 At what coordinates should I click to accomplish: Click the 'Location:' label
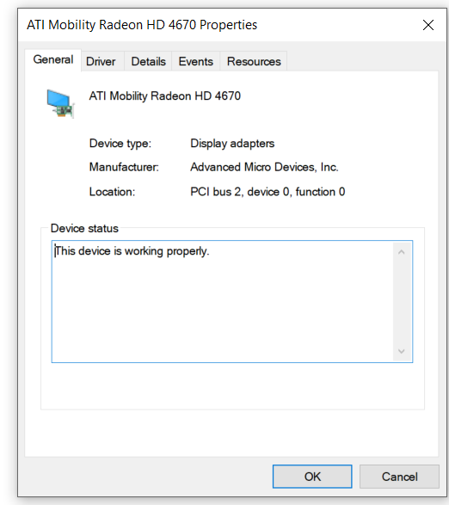click(x=112, y=192)
